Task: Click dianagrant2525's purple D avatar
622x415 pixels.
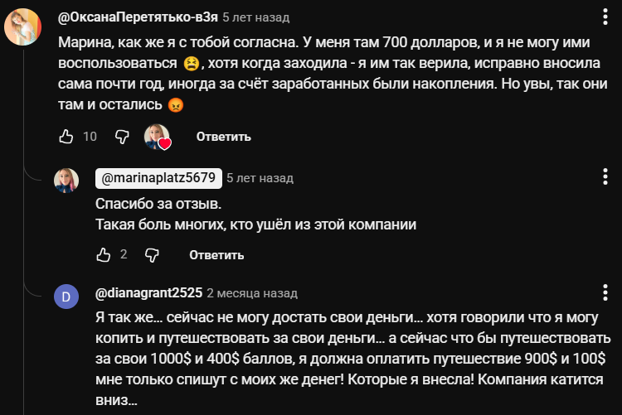Action: click(66, 297)
